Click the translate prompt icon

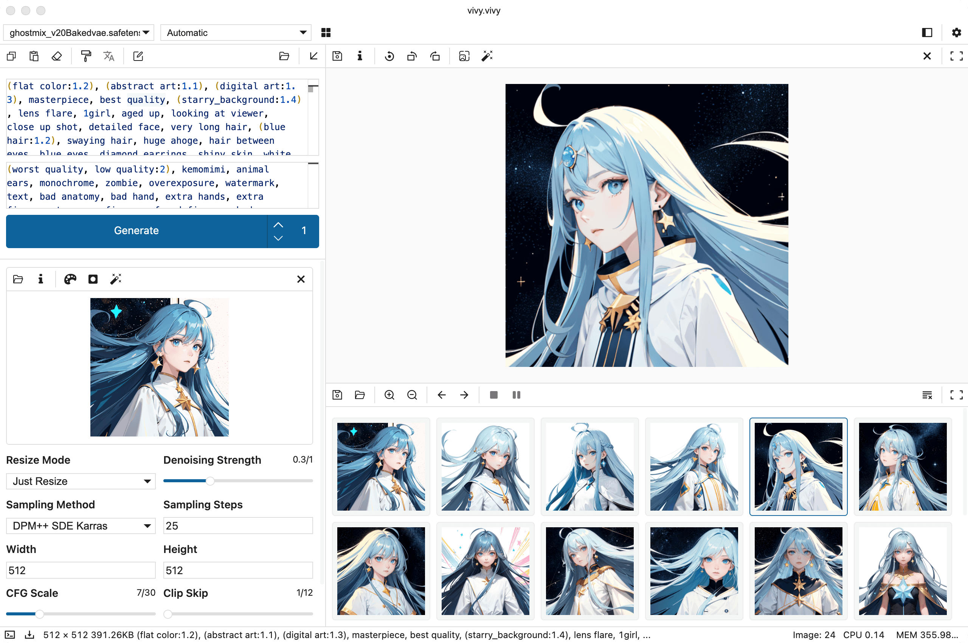click(x=109, y=56)
